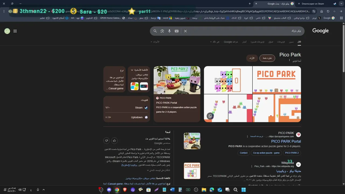345x194 pixels.
Task: Open the PICO PARK orange logo image
Action: (277, 80)
